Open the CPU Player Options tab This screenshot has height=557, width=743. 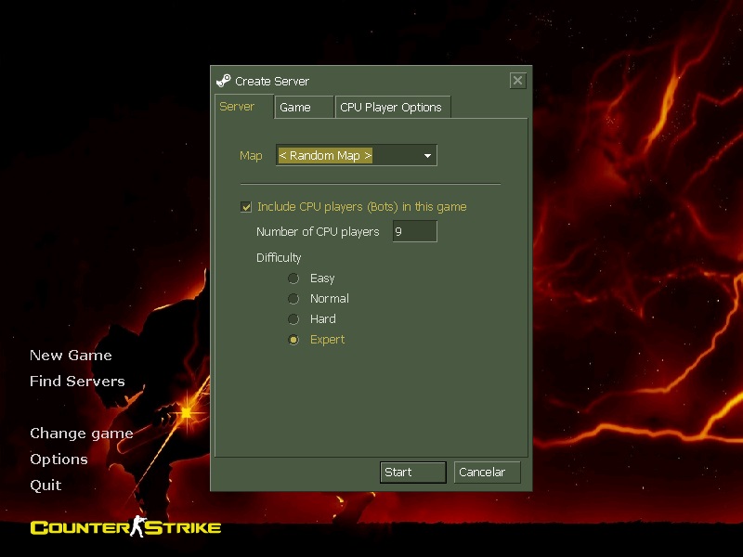coord(393,107)
